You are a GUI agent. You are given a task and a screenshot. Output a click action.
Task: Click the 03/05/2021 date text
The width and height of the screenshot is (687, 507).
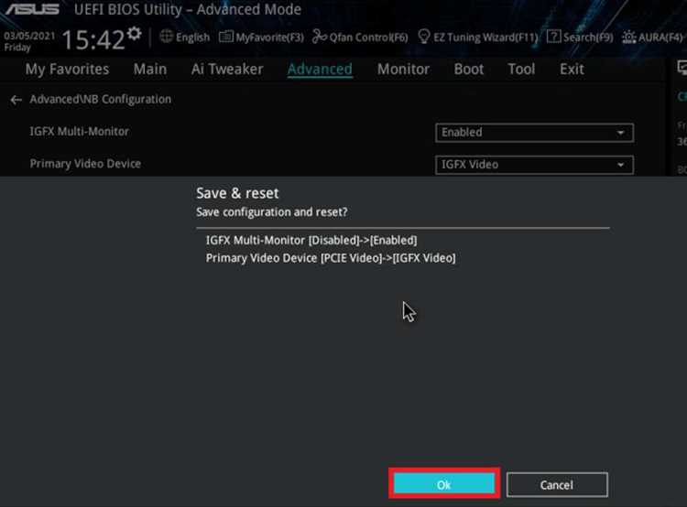click(x=30, y=36)
